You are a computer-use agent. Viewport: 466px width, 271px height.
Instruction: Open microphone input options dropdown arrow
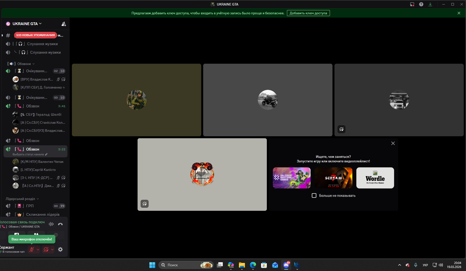click(x=38, y=250)
